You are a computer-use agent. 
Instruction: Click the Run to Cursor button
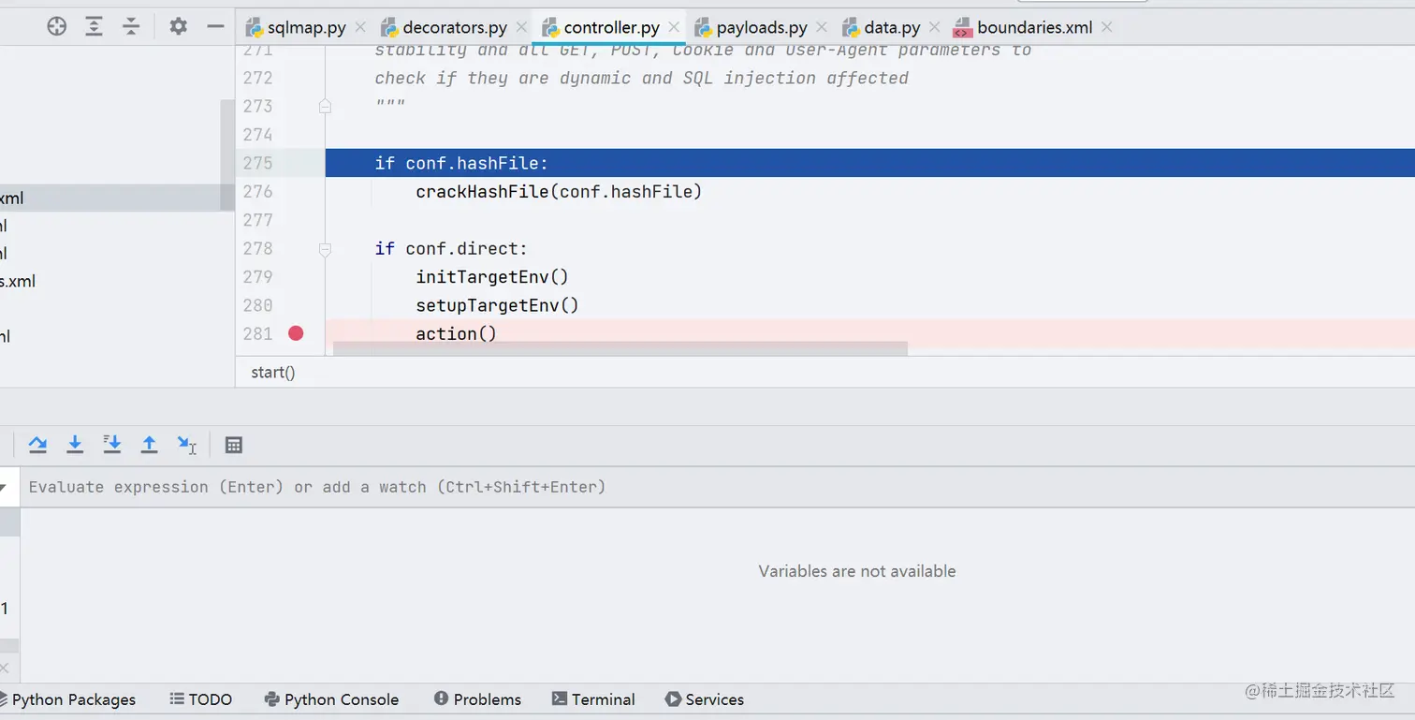pos(187,445)
